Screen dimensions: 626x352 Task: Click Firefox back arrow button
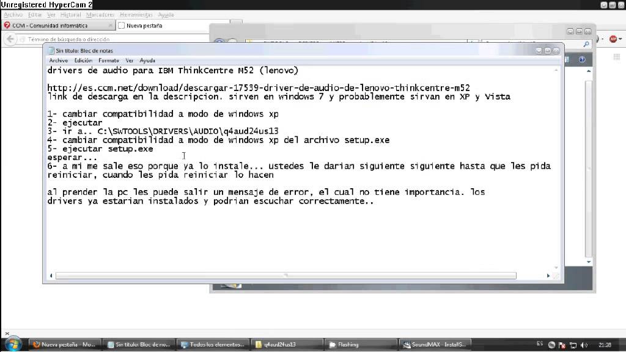pos(10,38)
